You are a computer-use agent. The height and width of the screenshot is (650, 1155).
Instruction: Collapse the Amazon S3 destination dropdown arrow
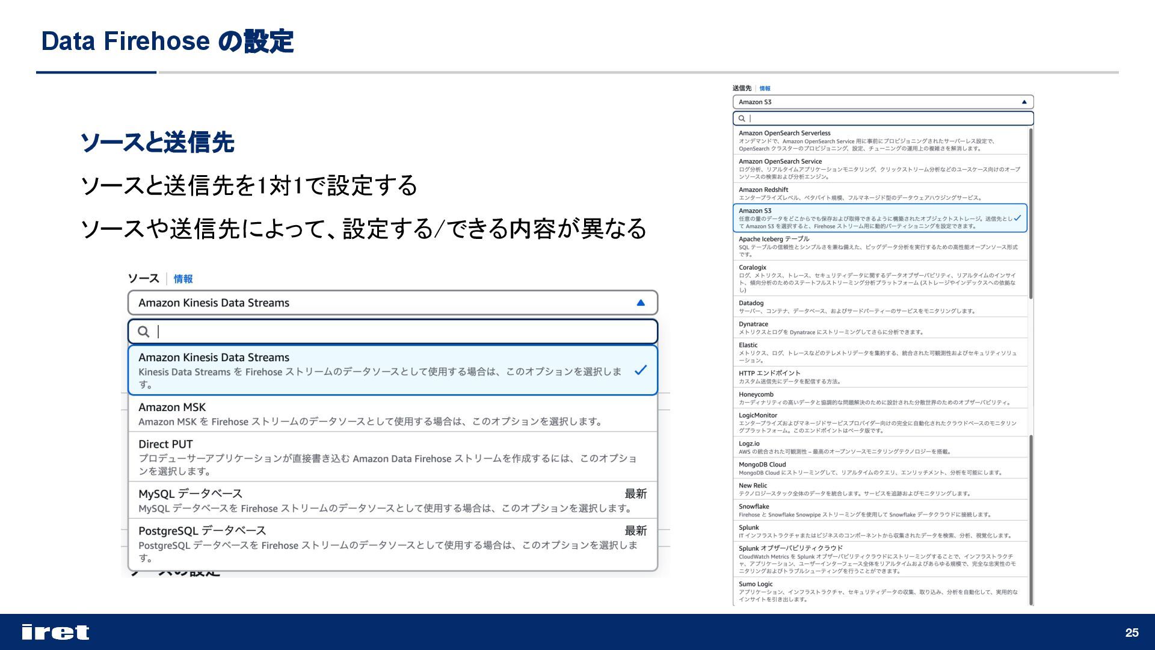click(x=1024, y=102)
